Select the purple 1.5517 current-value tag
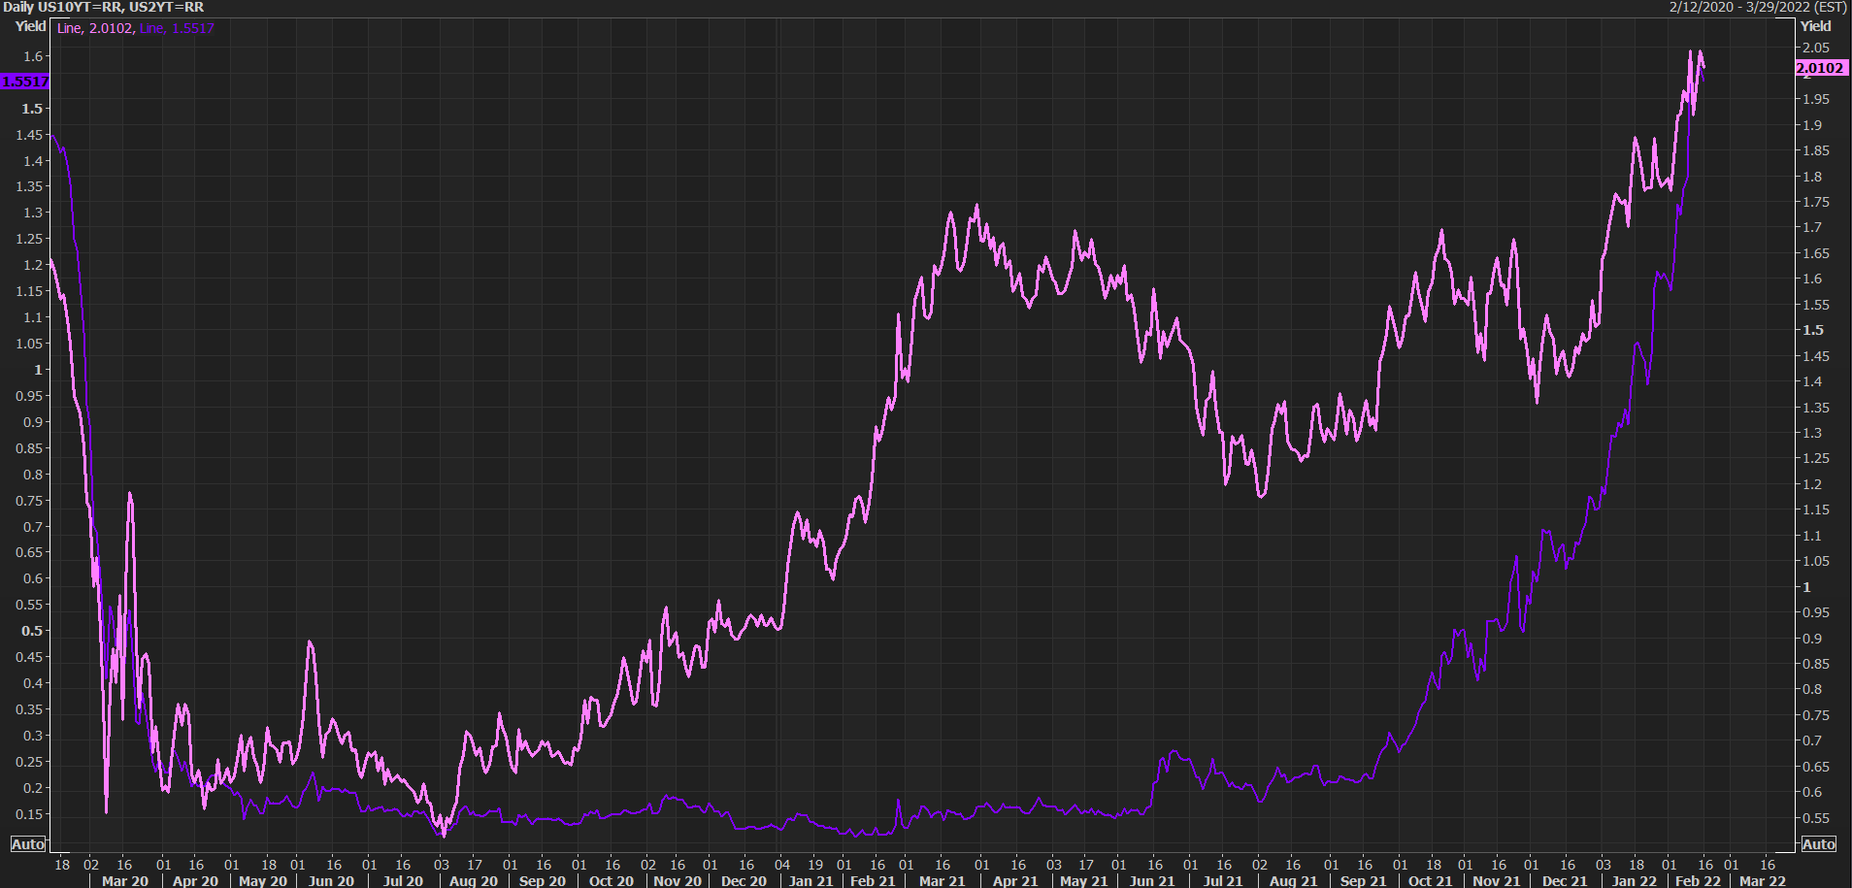This screenshot has width=1852, height=888. [24, 82]
